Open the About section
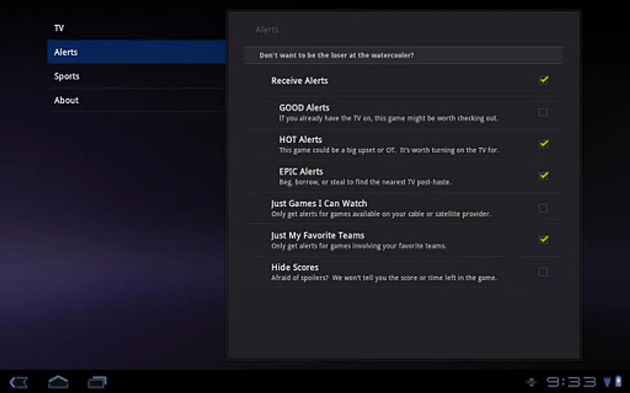This screenshot has width=630, height=393. [136, 100]
